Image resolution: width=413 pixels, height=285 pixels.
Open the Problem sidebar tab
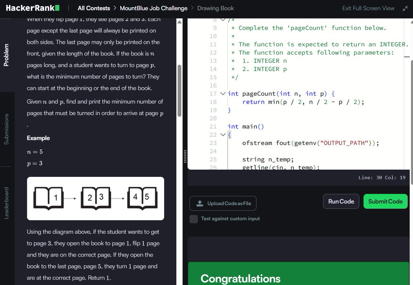6,55
